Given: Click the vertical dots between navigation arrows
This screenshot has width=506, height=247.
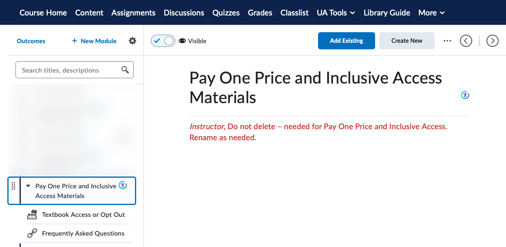Looking at the screenshot, I should [x=479, y=41].
